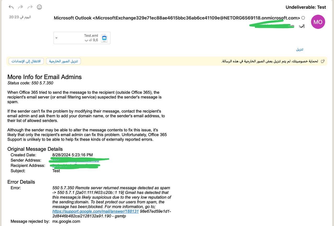
Task: Click the Undeliverable: Test subject title
Action: pos(306,7)
